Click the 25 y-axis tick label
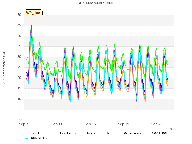The width and height of the screenshot is (192, 144). coord(19,67)
